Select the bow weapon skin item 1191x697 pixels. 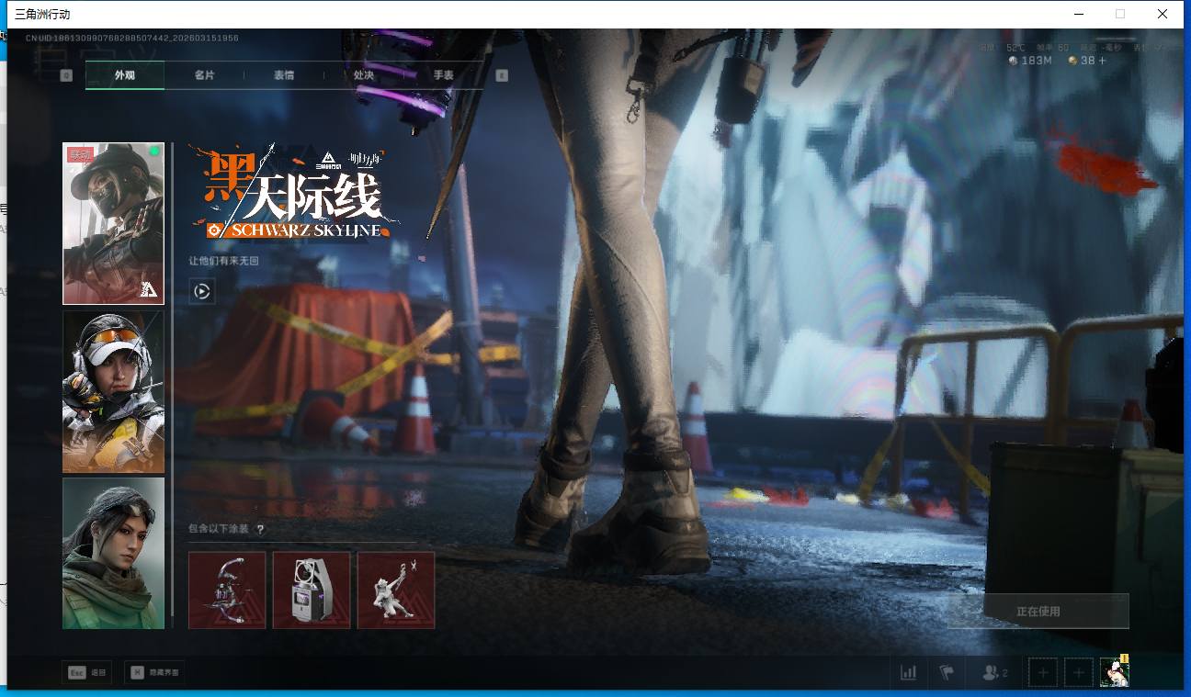click(227, 590)
